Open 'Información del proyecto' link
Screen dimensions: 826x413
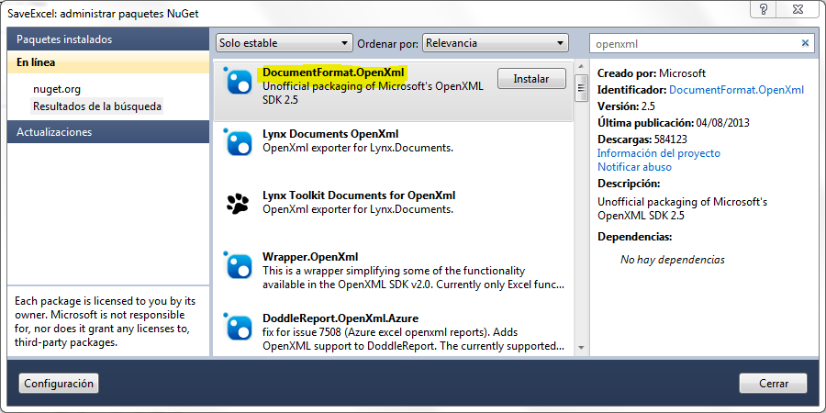point(658,153)
